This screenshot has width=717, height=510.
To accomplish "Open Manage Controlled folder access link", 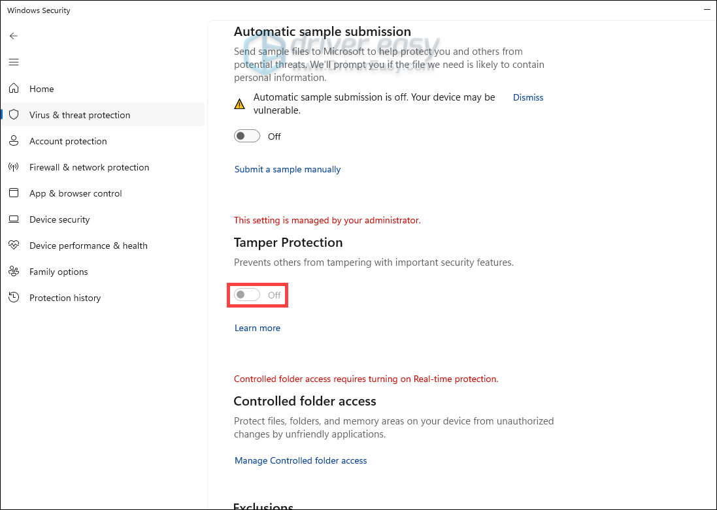I will click(x=301, y=460).
